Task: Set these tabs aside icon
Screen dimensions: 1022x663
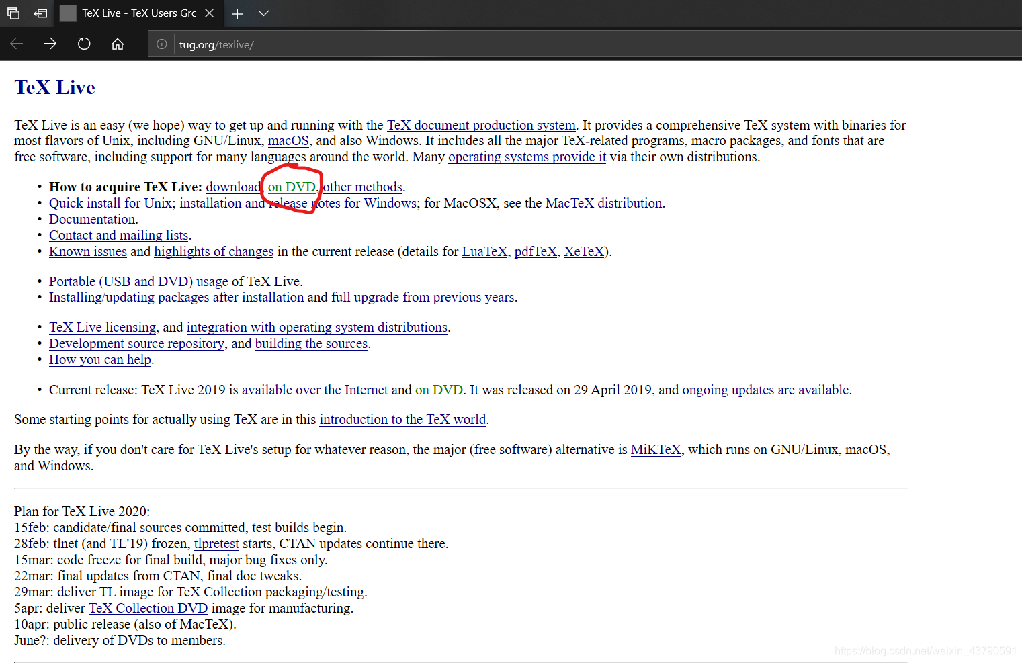Action: point(41,13)
